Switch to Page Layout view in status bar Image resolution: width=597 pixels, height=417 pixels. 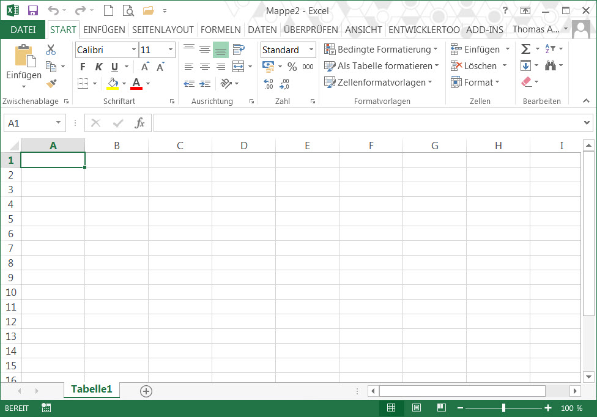416,408
